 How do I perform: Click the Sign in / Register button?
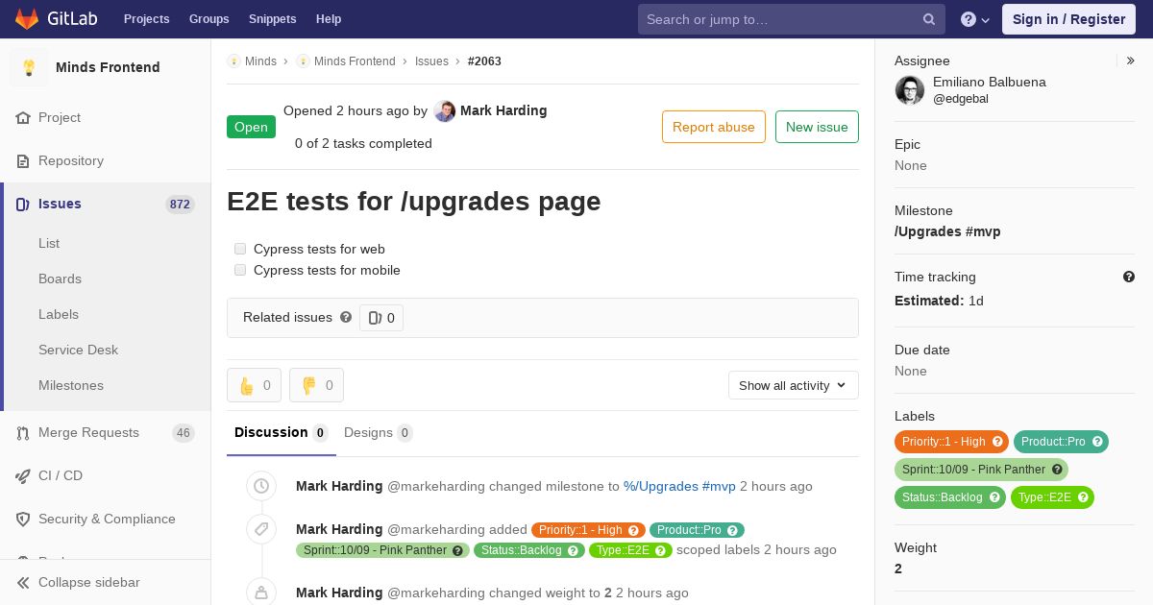pos(1068,19)
